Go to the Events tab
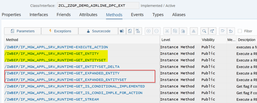Image resolution: width=257 pixels, height=103 pixels. [x=137, y=15]
